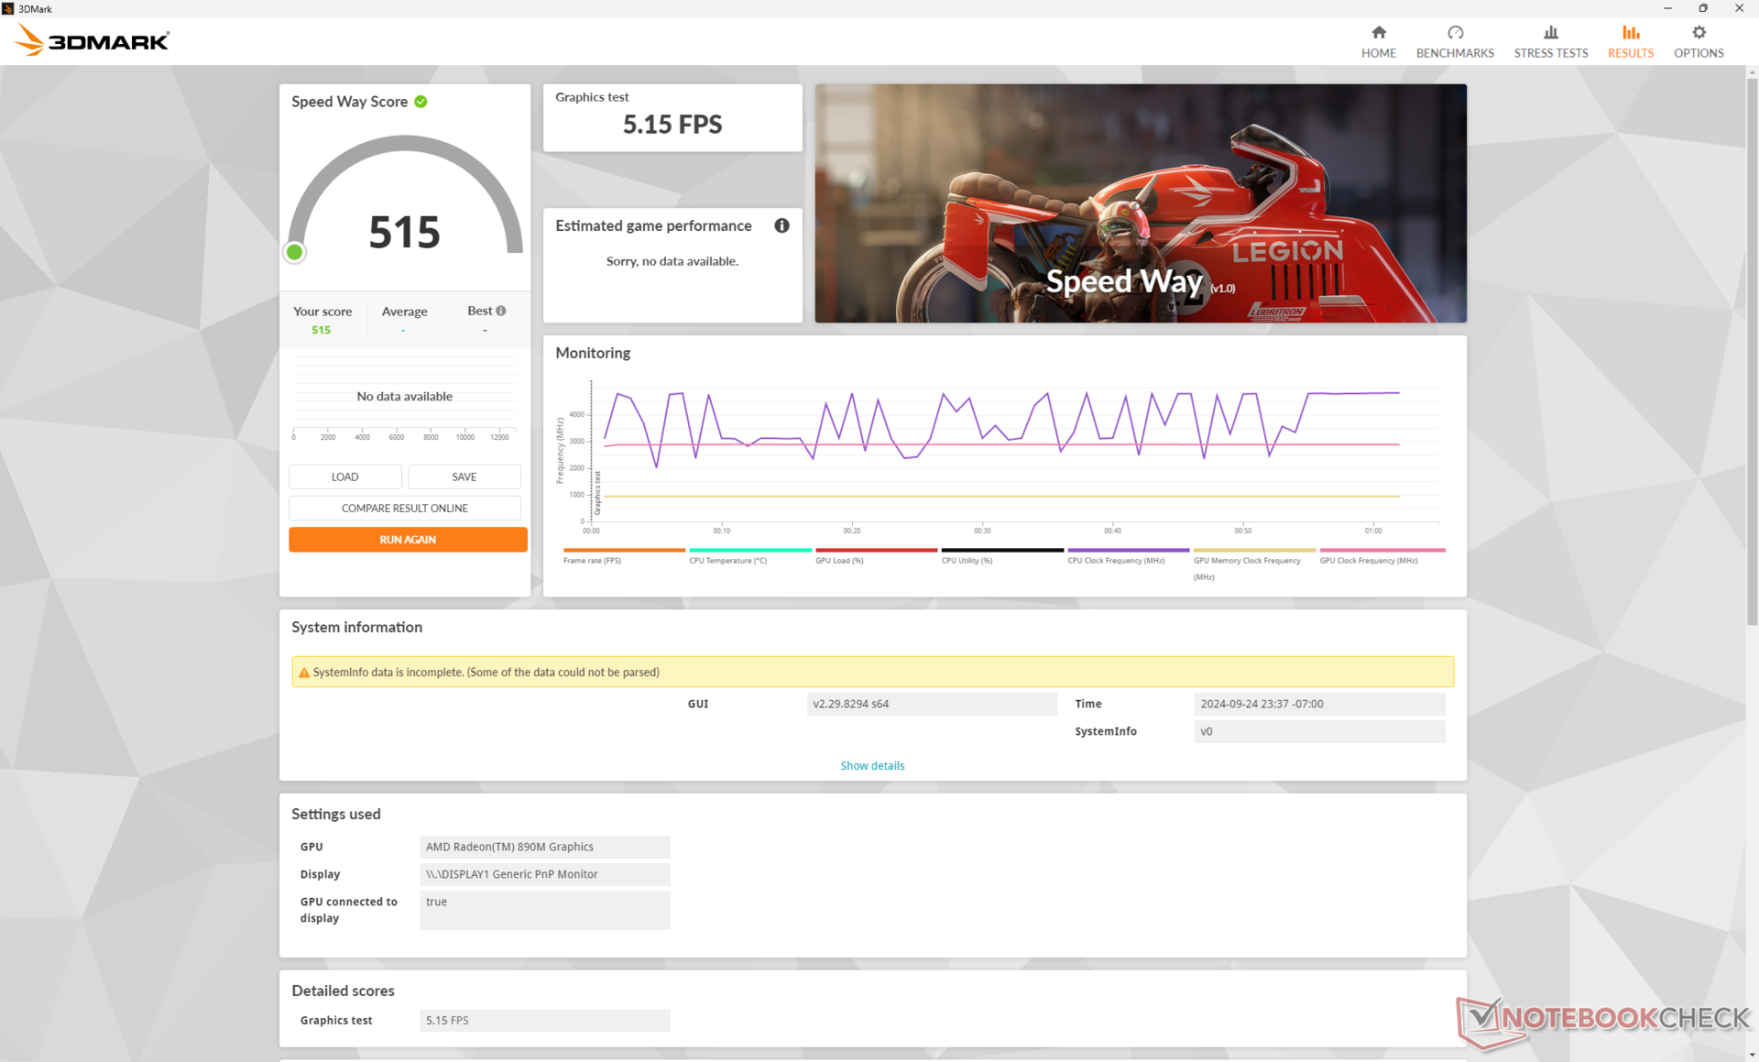The height and width of the screenshot is (1062, 1759).
Task: Click COMPARE RESULT ONLINE button
Action: click(404, 508)
